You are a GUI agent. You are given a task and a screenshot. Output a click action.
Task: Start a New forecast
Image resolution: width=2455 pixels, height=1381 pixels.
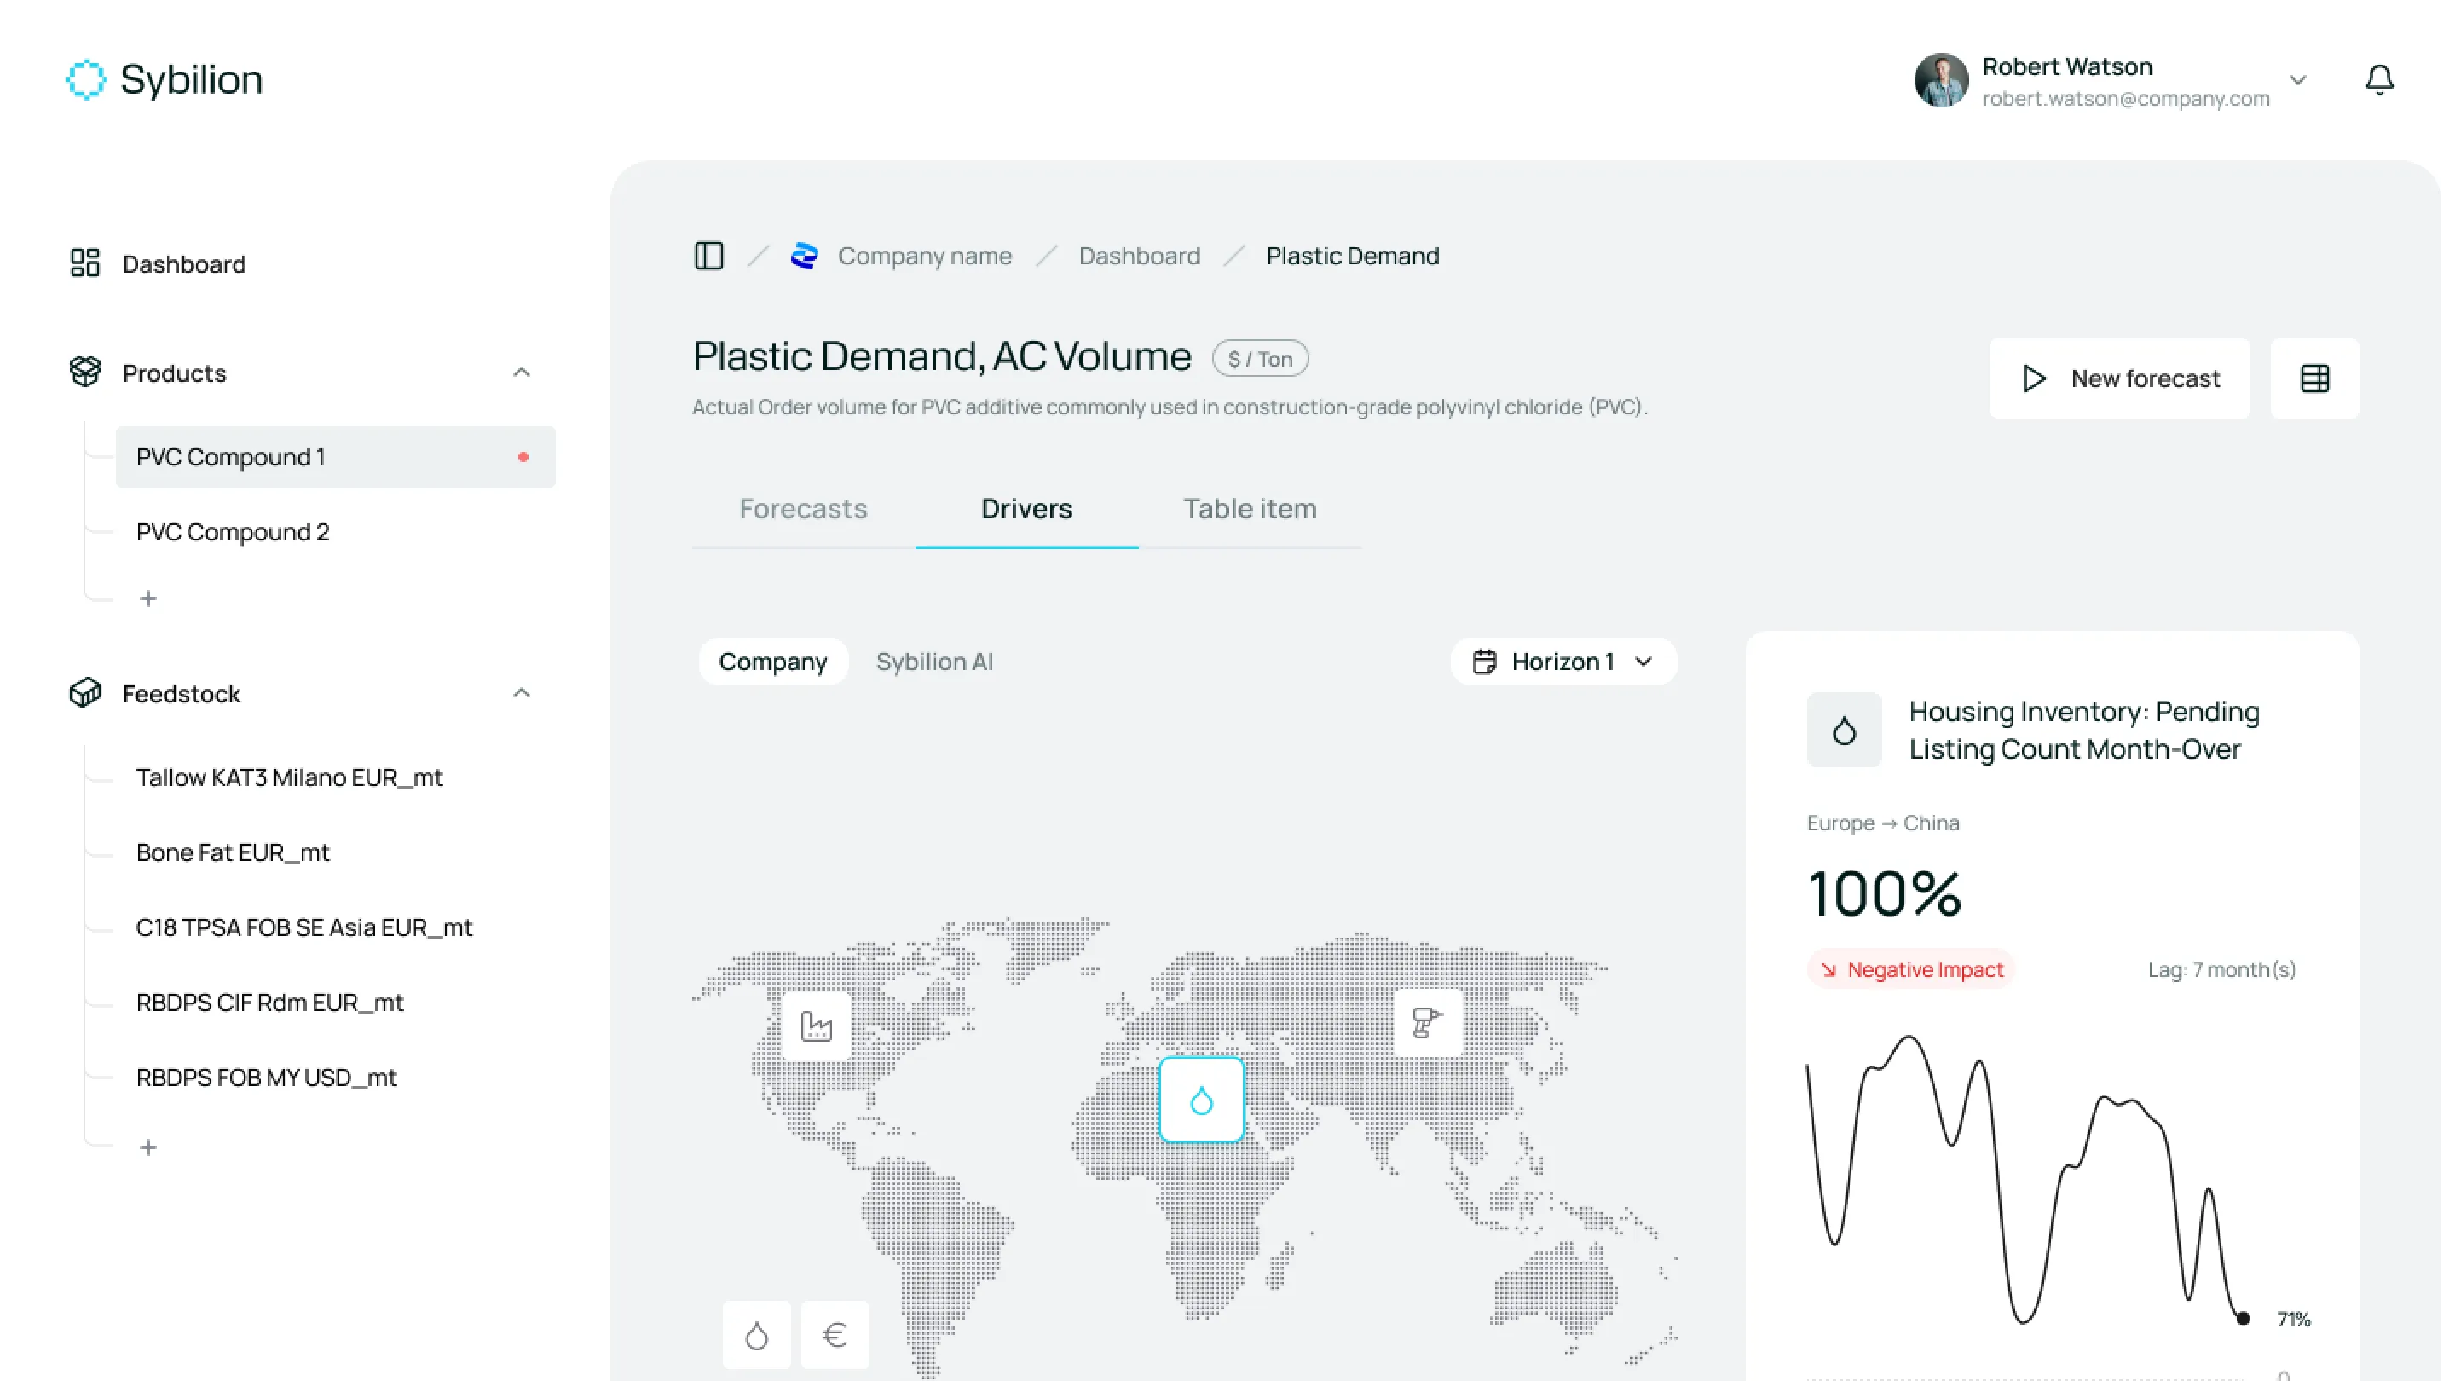coord(2119,378)
